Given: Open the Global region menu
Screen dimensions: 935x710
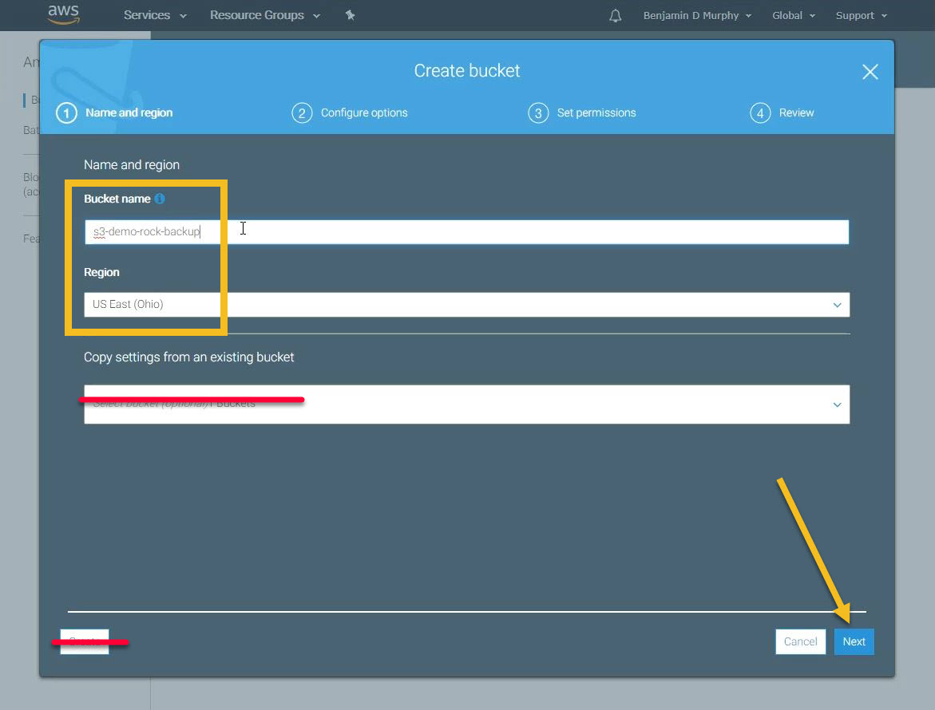Looking at the screenshot, I should [x=793, y=15].
